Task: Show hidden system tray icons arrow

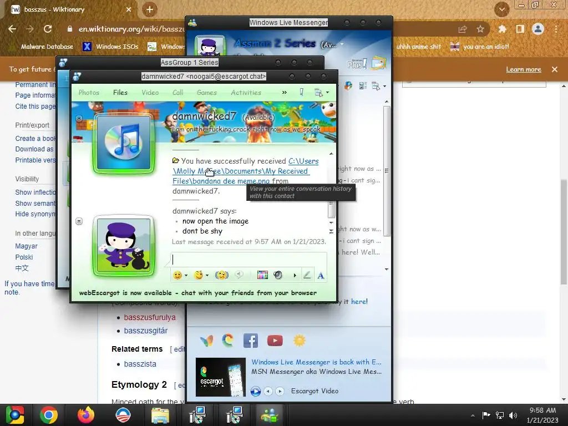Action: (473, 415)
